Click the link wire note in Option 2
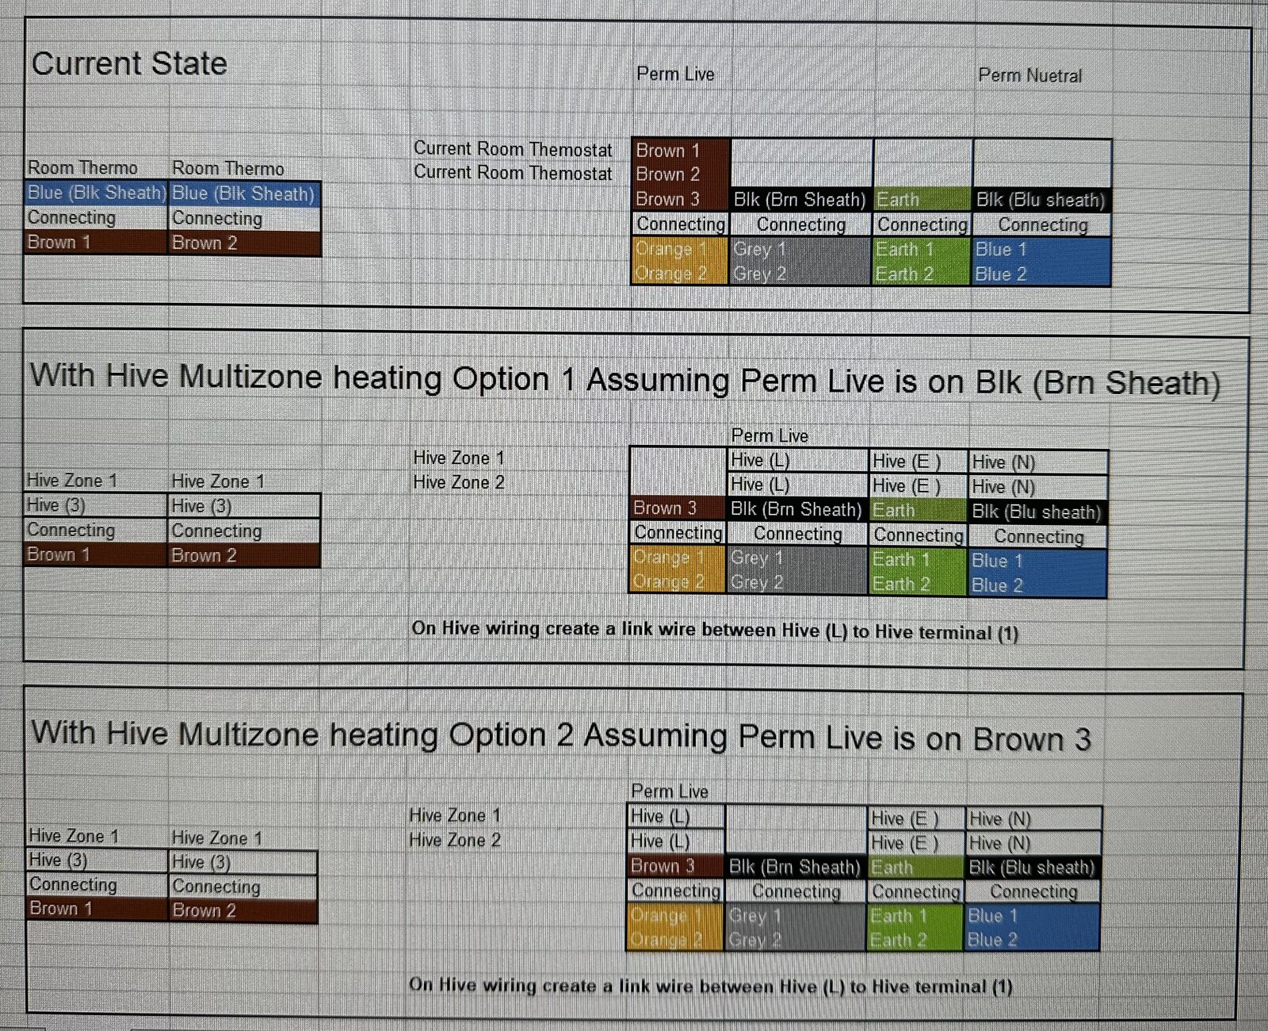Image resolution: width=1268 pixels, height=1031 pixels. click(x=710, y=986)
